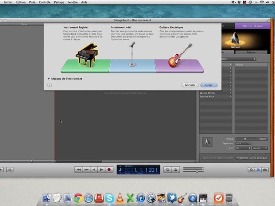Viewport: 275px width, 206px height.
Task: Adjust the track zoom slider
Action: pos(32,161)
